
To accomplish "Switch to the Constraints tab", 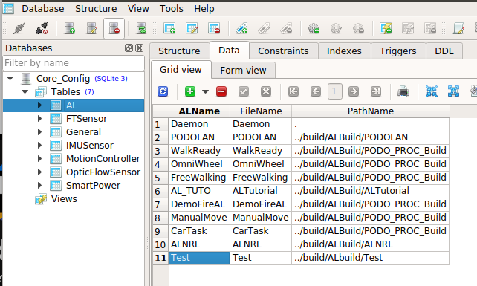I will (x=283, y=51).
